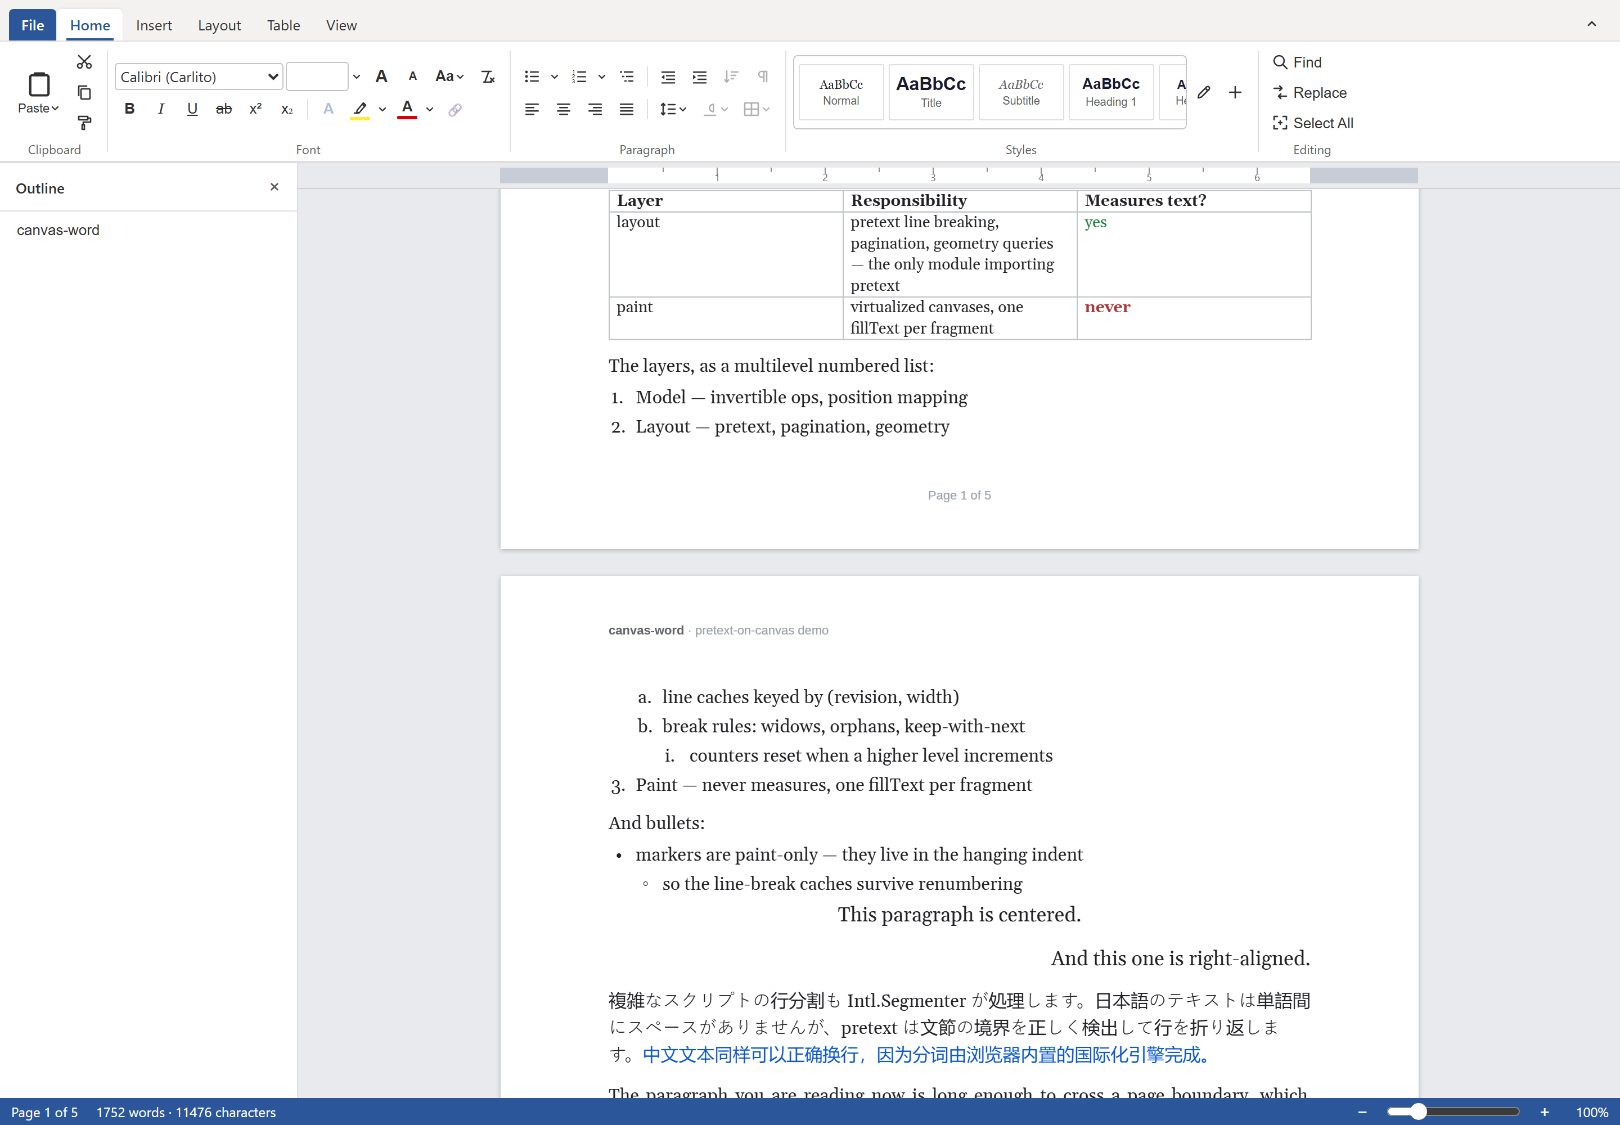Click the Format Painter icon
1620x1125 pixels.
tap(84, 123)
